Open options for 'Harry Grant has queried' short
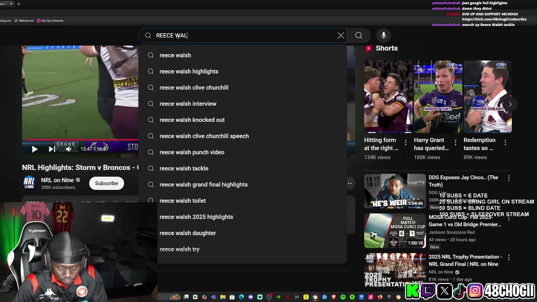537x302 pixels. (456, 143)
